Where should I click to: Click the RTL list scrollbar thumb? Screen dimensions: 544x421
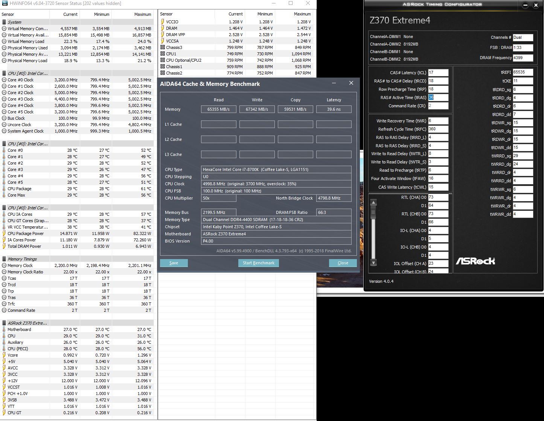tap(373, 213)
